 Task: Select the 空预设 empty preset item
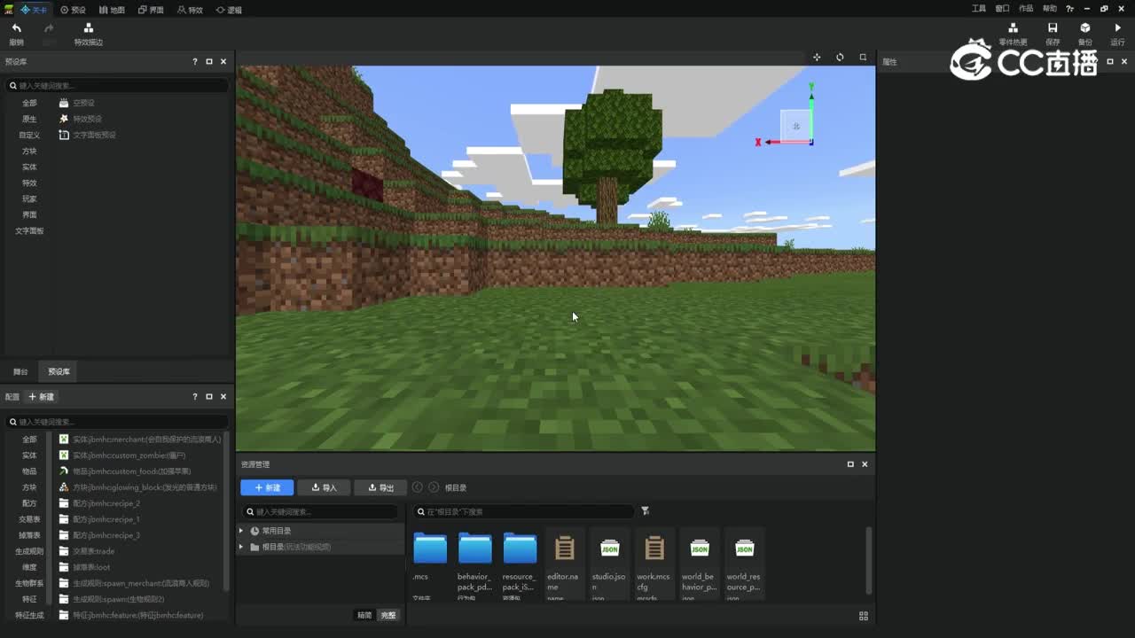[76, 103]
